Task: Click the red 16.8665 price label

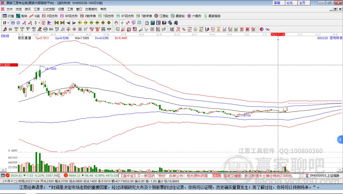Action: [x=9, y=65]
